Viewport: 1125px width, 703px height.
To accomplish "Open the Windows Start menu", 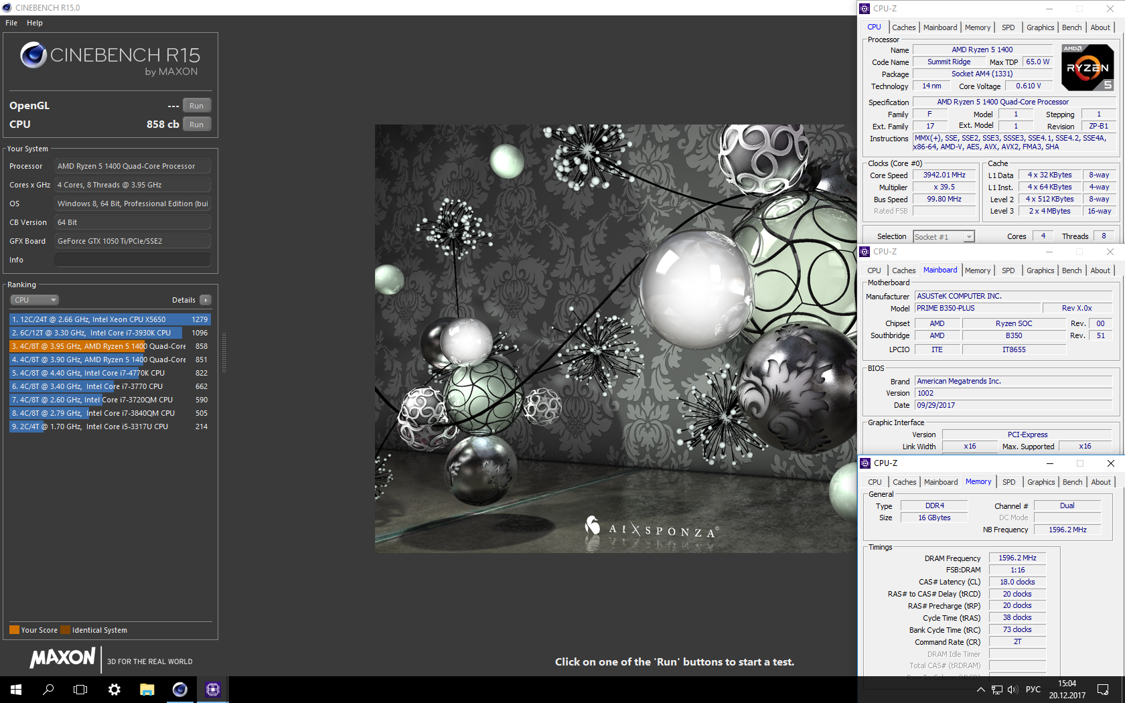I will coord(16,689).
